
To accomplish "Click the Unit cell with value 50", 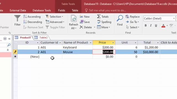I will [x=126, y=52].
